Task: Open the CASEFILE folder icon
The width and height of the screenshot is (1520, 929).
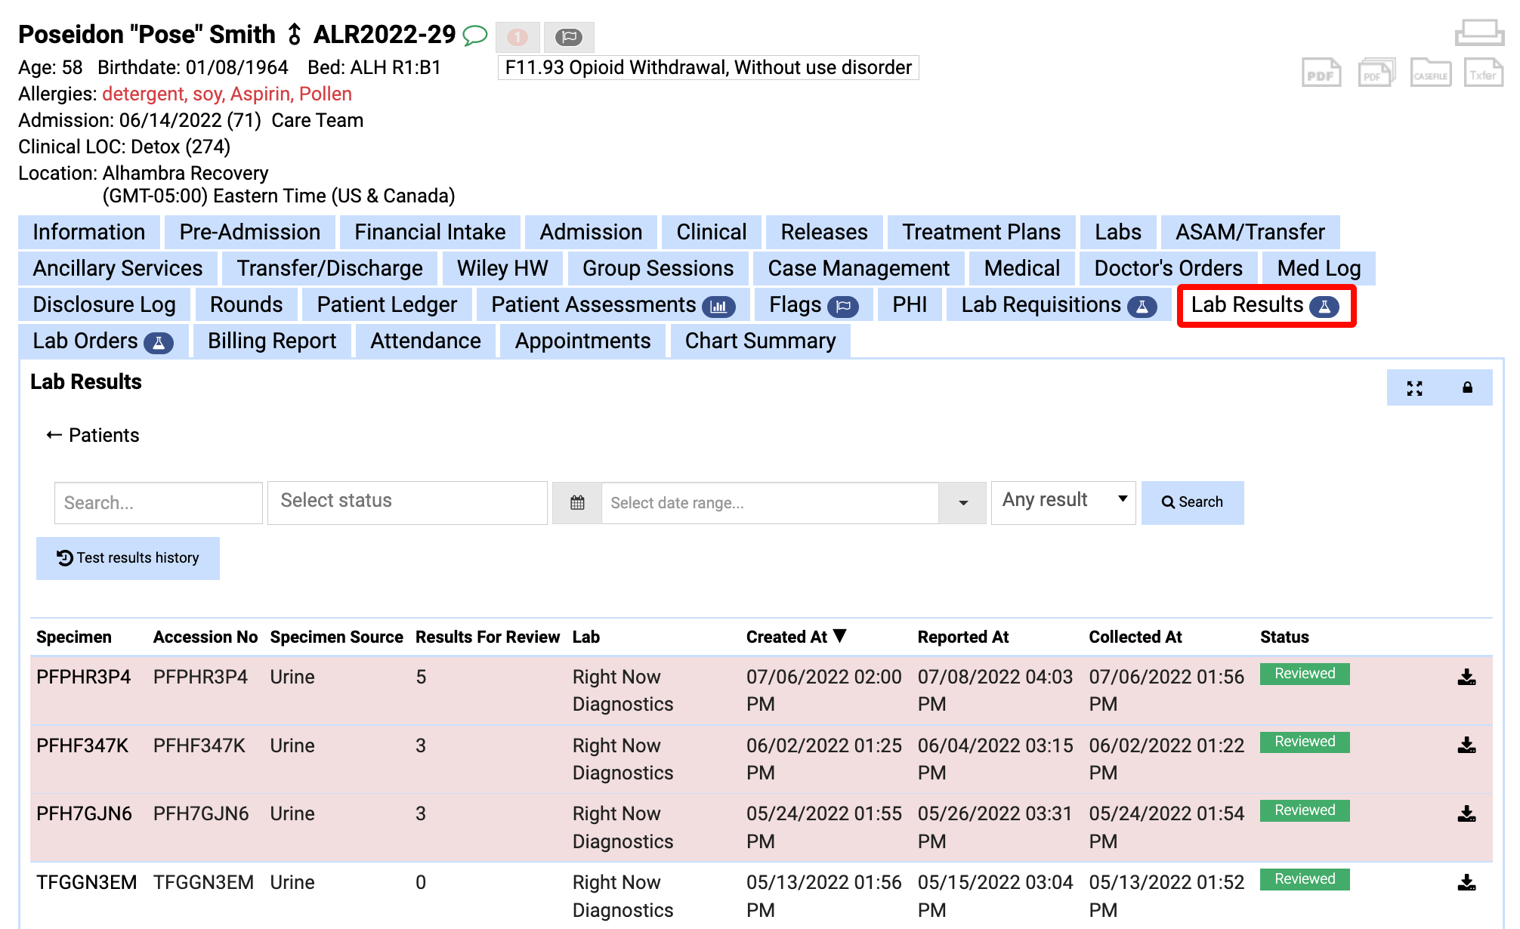Action: pos(1430,73)
